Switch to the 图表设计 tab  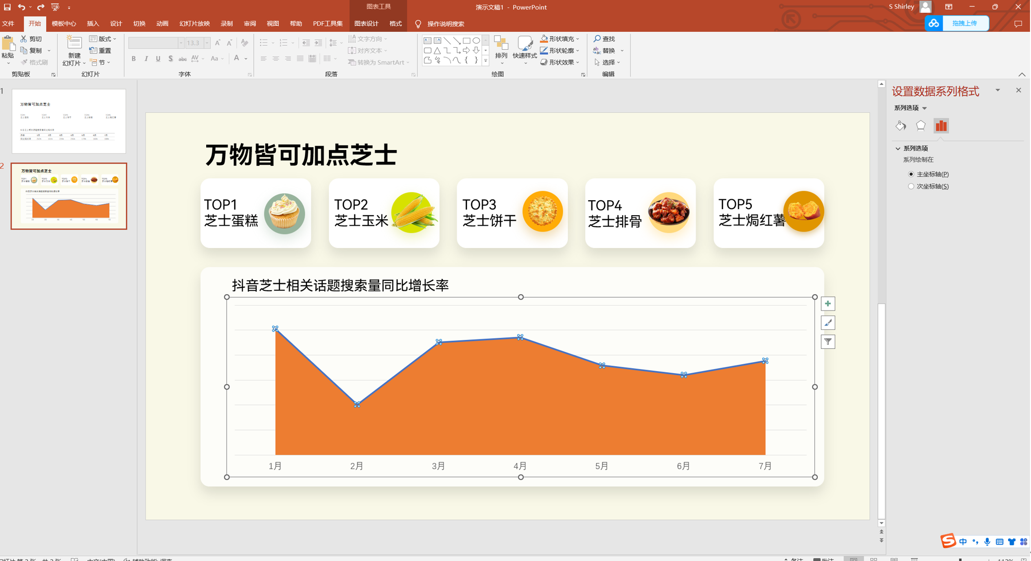click(x=366, y=24)
